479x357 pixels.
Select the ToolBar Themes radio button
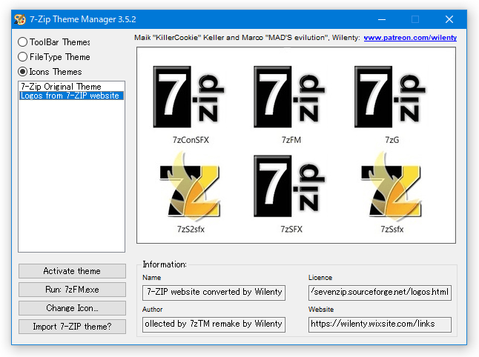tap(22, 41)
